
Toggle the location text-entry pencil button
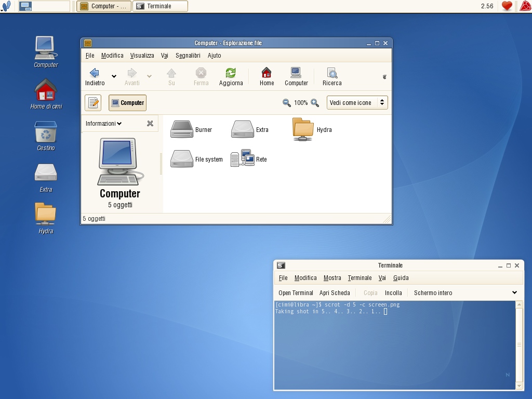click(93, 103)
